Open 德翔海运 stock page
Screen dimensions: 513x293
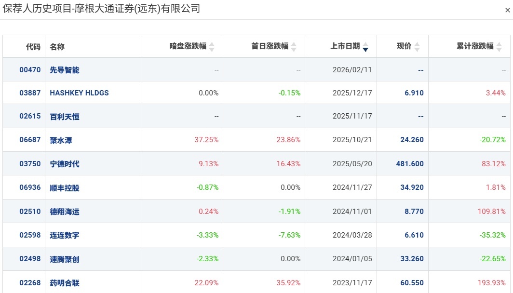(65, 212)
